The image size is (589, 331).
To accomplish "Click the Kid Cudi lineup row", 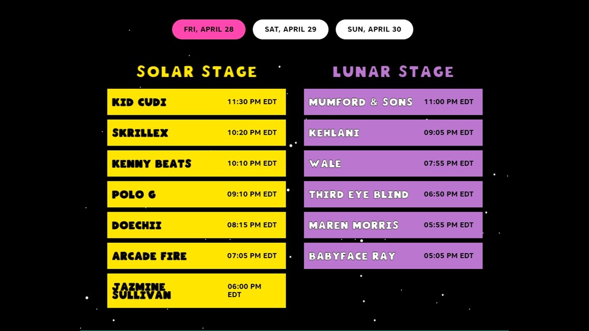I will click(x=196, y=102).
